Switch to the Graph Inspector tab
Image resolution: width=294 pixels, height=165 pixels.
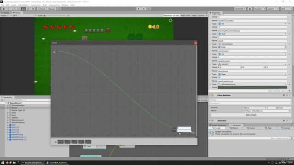(x=218, y=125)
